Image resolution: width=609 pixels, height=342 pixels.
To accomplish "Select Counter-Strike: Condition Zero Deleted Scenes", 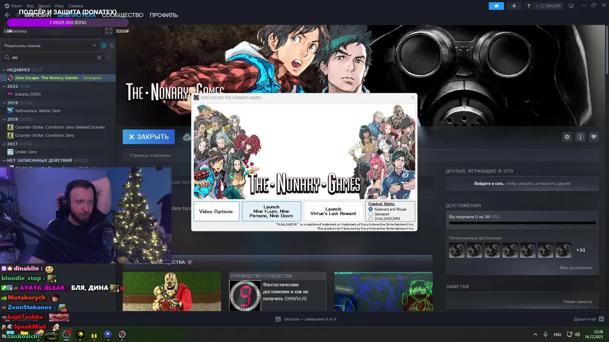I will point(60,127).
